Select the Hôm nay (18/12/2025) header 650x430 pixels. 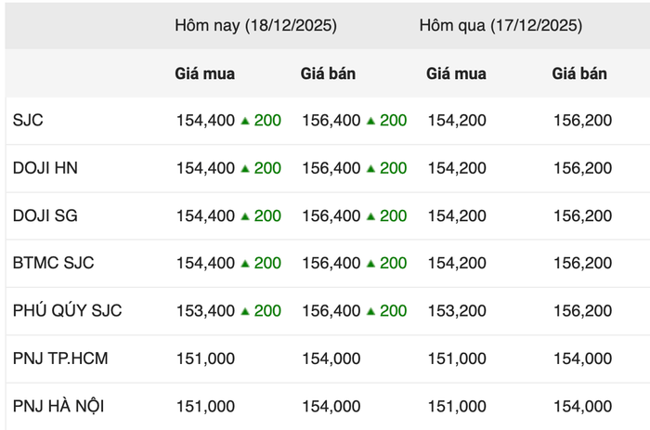tap(255, 26)
